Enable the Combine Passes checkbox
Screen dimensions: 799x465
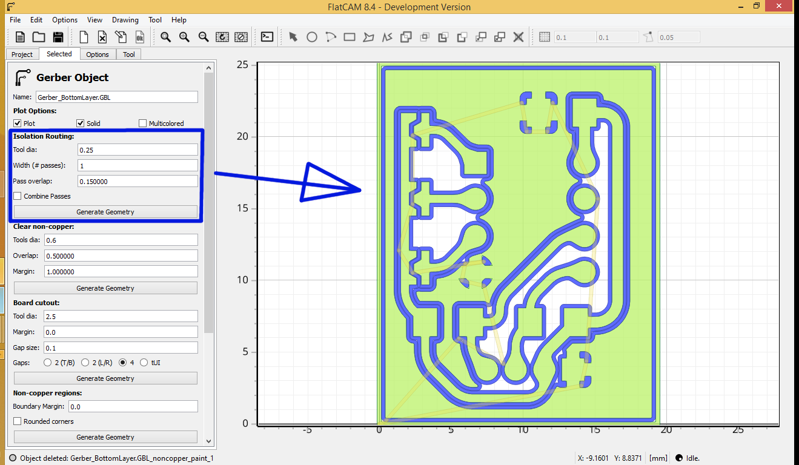coord(18,196)
